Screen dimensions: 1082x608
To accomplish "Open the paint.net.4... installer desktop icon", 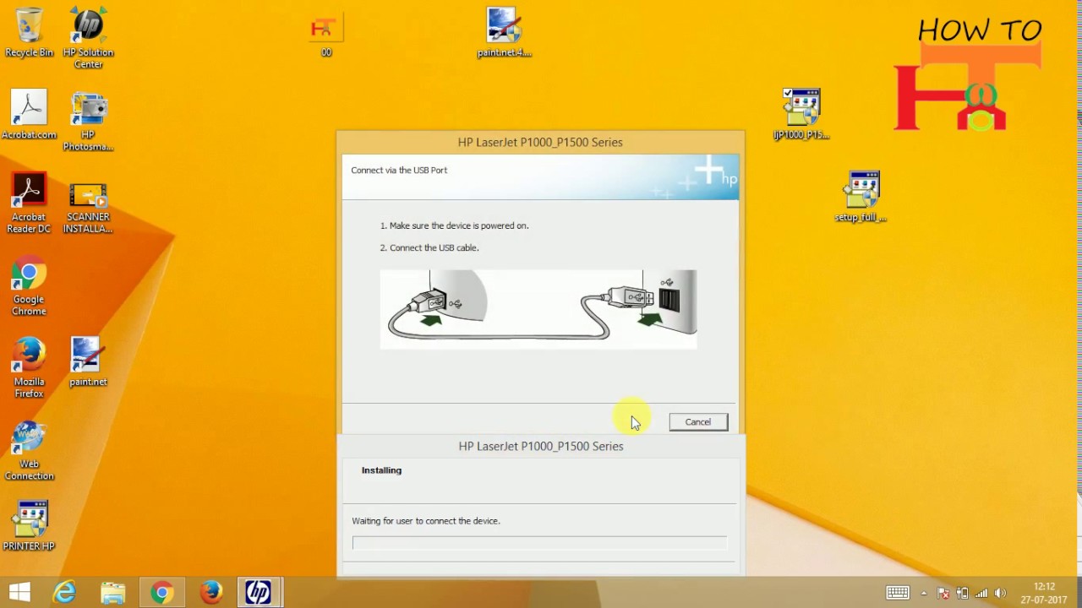I will point(504,32).
